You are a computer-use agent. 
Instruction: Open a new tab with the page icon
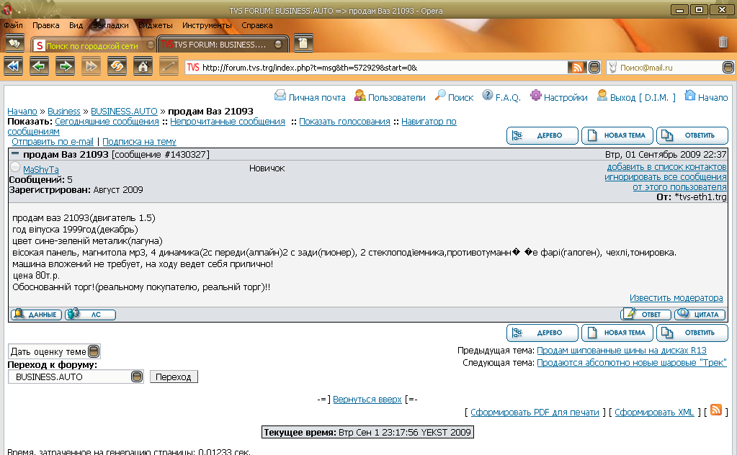[x=303, y=43]
